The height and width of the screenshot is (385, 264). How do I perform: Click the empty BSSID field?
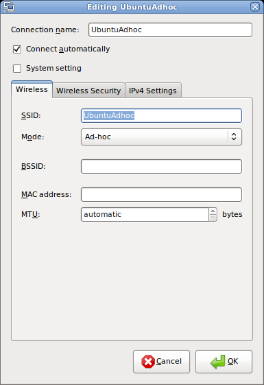[x=161, y=167]
